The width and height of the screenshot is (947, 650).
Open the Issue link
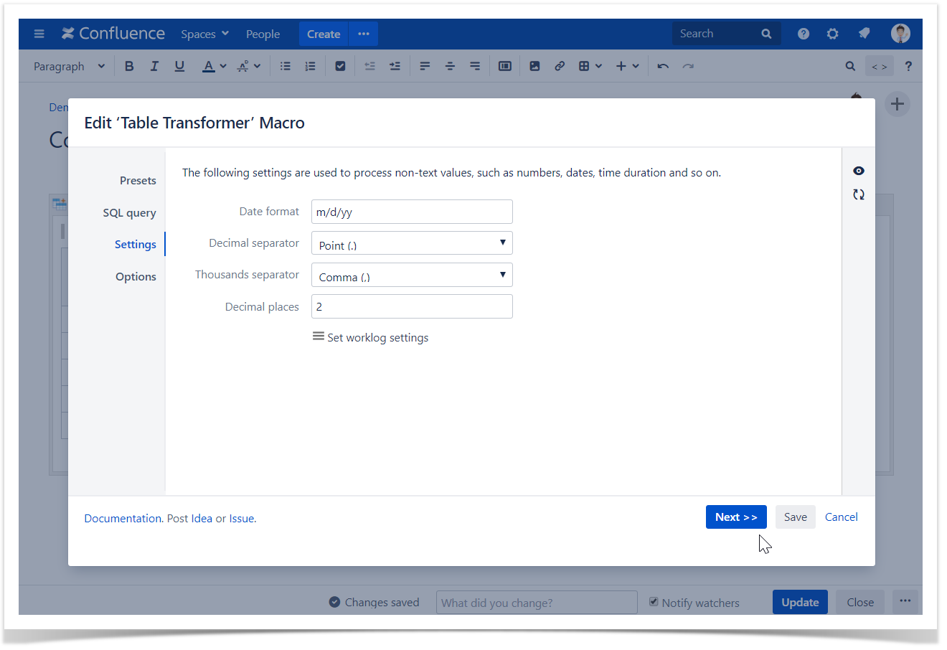(242, 518)
